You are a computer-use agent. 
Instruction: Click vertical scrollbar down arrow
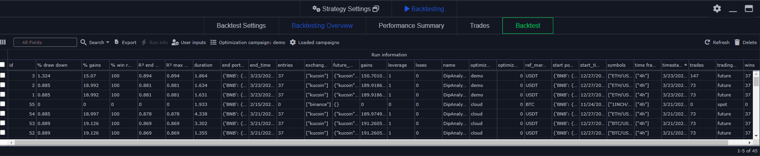click(756, 136)
